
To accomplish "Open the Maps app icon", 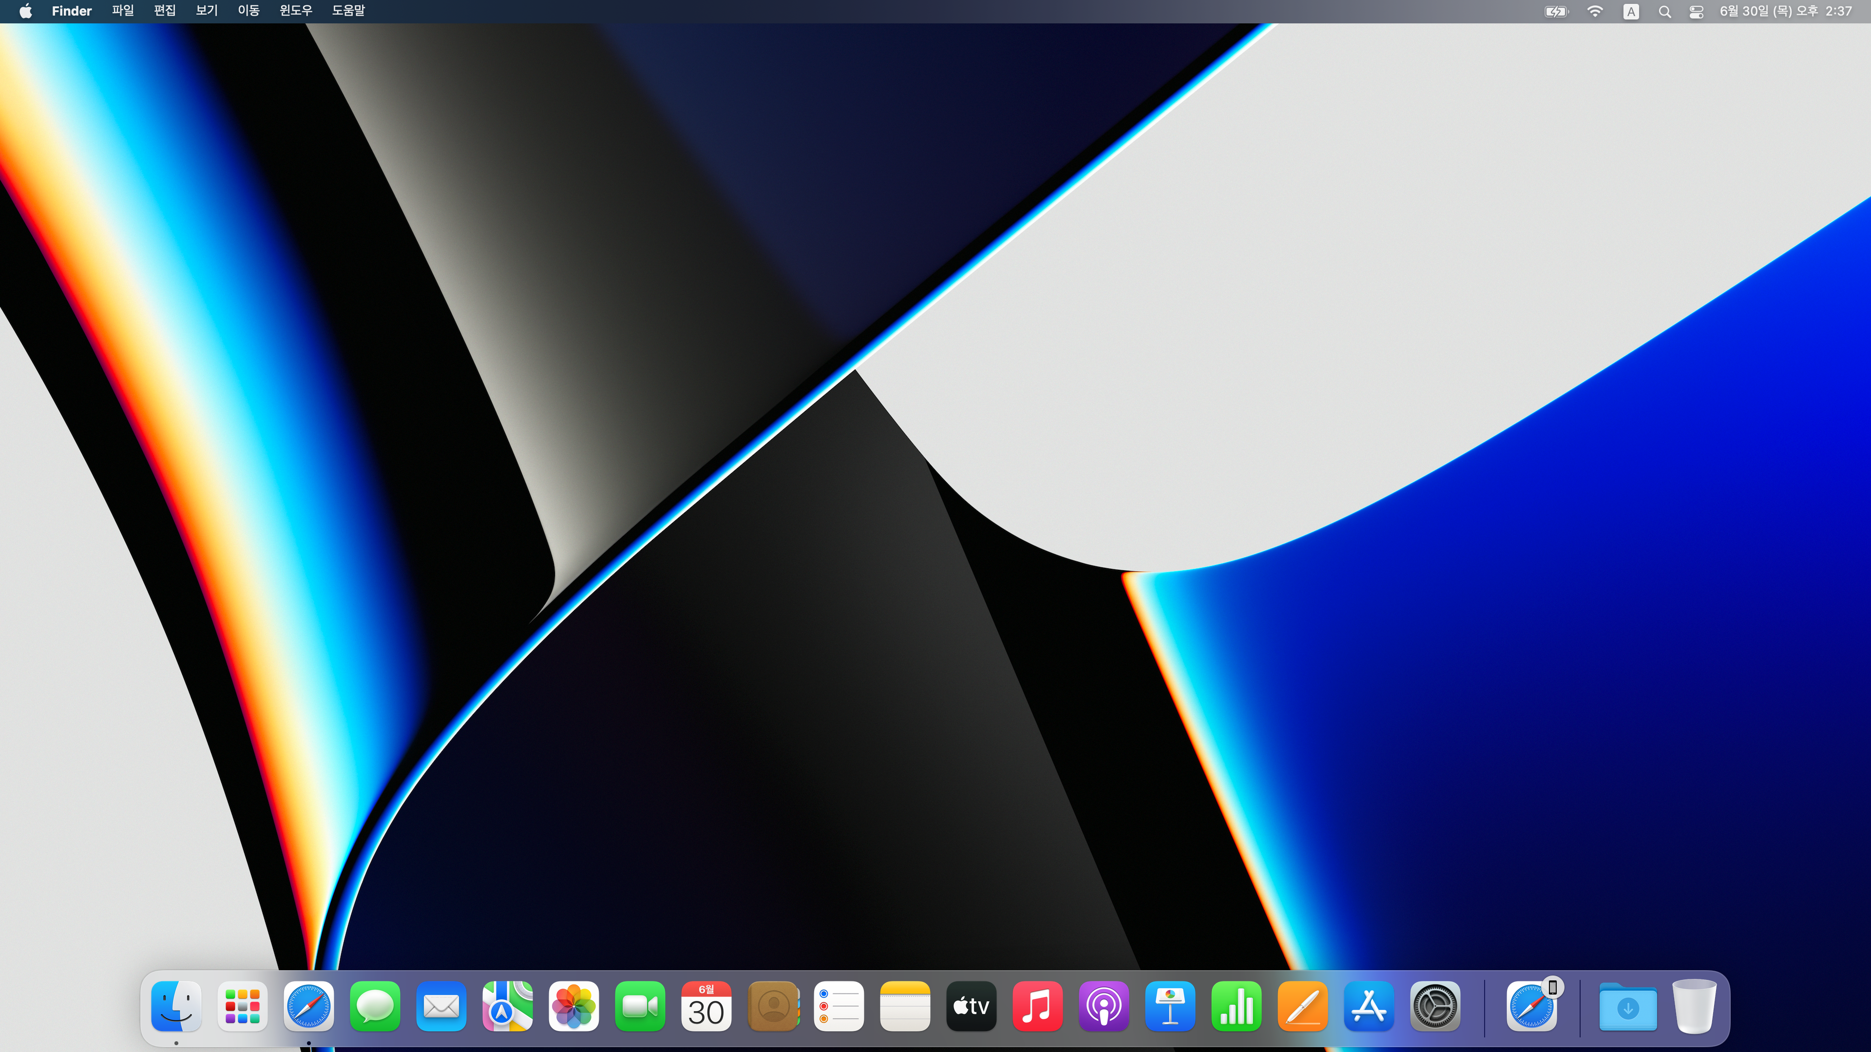I will coord(507,1006).
